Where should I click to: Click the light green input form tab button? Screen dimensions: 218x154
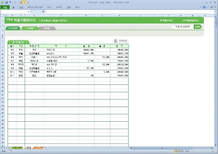point(30,28)
